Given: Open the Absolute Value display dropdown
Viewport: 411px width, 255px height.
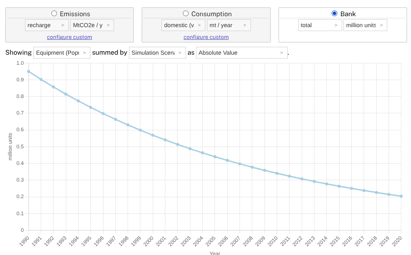Looking at the screenshot, I should (x=242, y=52).
